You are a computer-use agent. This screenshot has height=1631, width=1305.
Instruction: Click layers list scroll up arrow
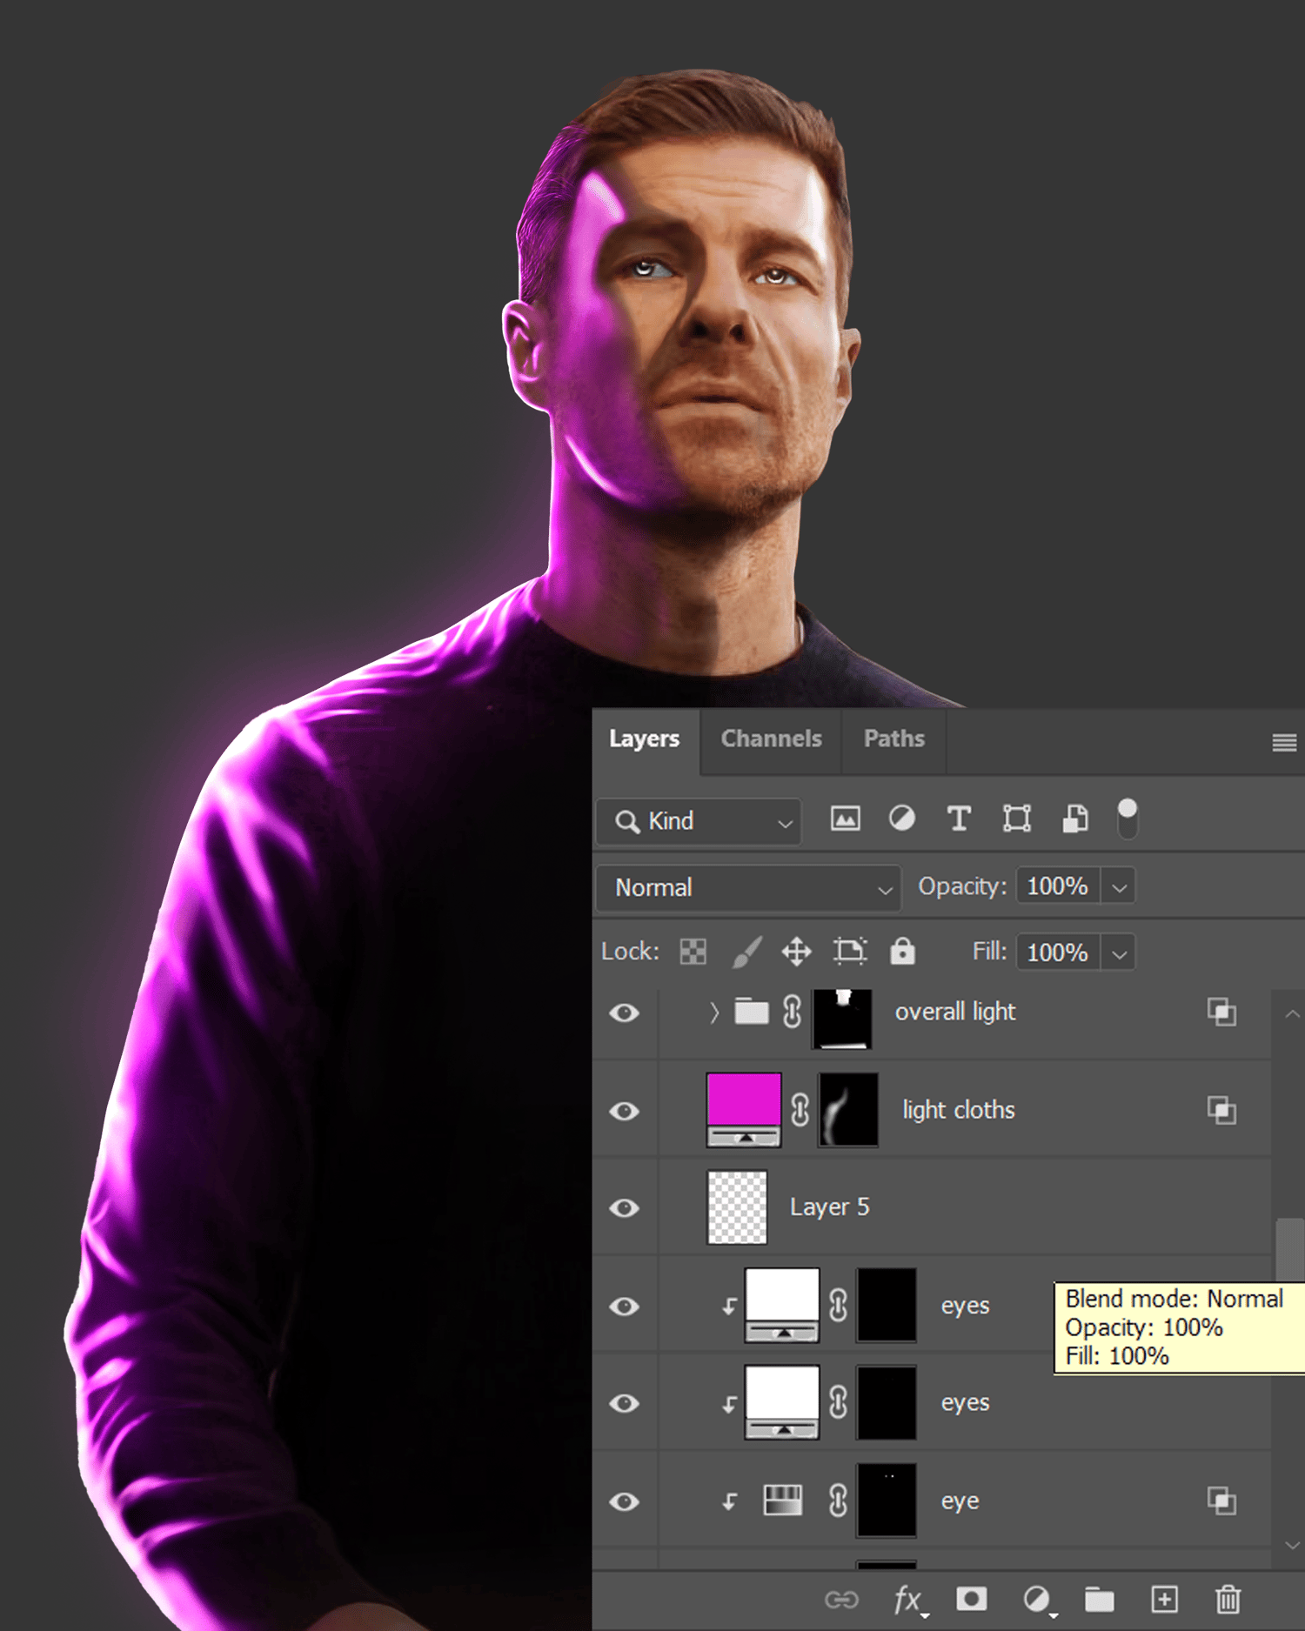[1292, 1013]
